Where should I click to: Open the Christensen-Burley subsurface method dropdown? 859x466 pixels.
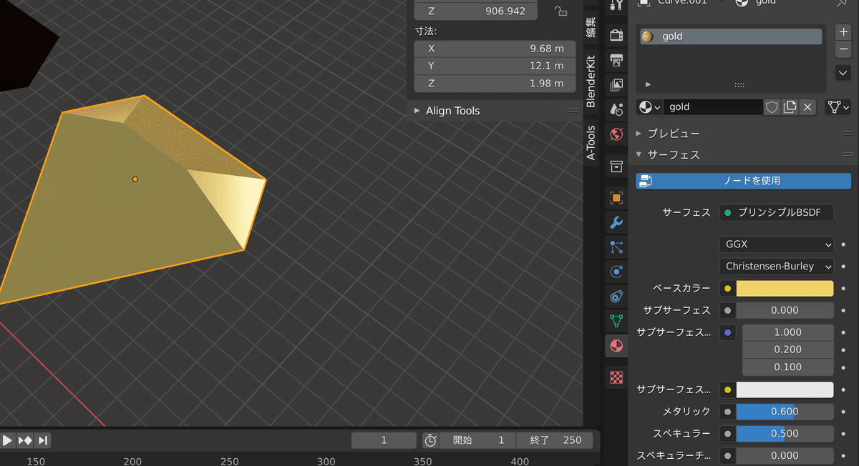(777, 266)
